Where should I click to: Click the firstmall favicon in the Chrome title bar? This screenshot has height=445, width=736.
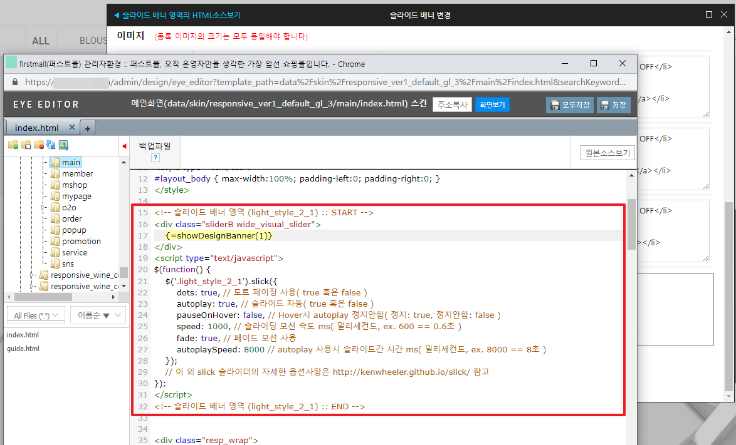tap(11, 62)
